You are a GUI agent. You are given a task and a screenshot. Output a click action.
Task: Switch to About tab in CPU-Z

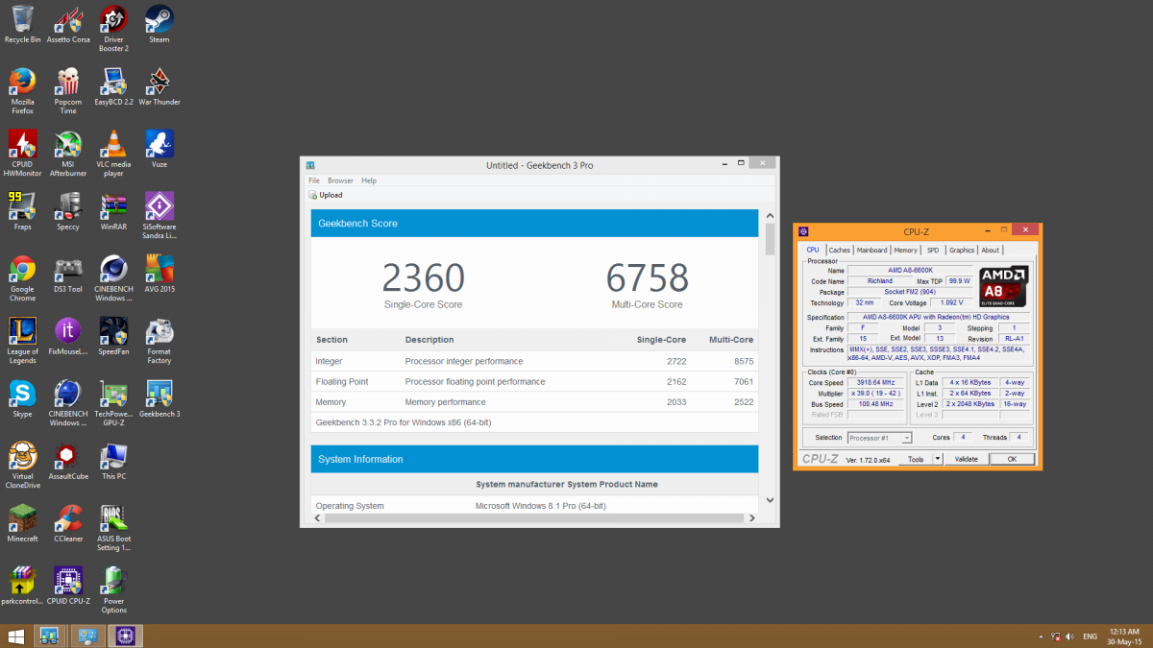pos(990,251)
